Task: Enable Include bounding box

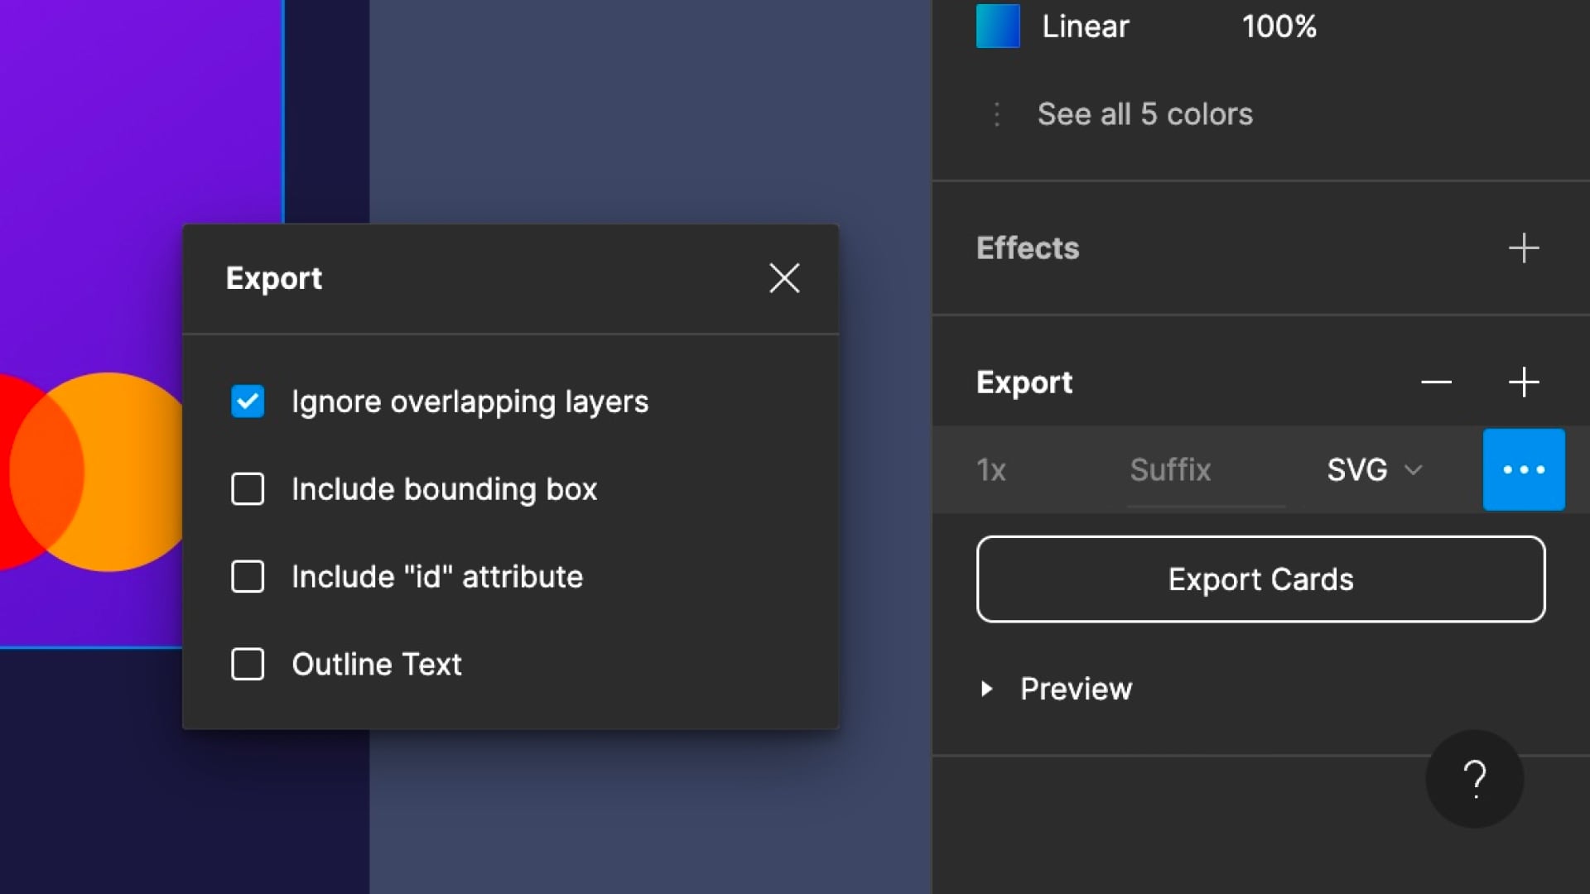Action: coord(247,489)
